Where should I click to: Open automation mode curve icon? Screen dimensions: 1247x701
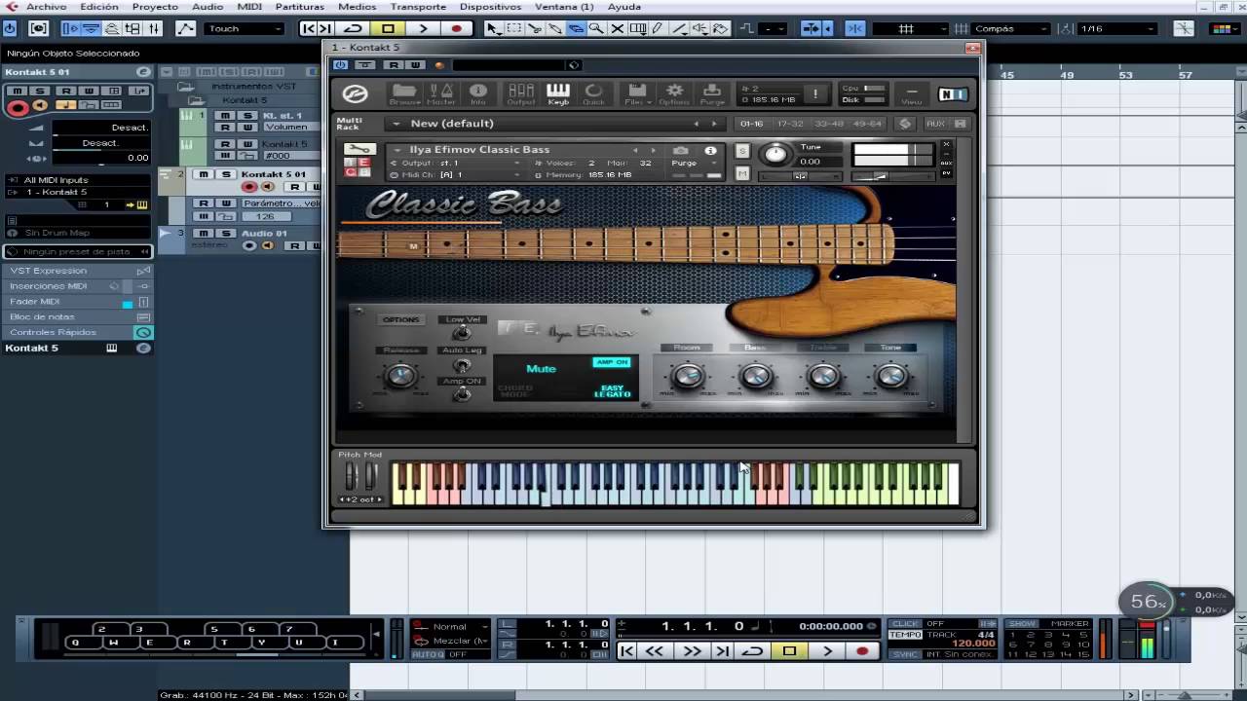(x=185, y=28)
